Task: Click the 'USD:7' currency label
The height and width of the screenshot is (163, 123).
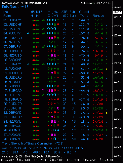Action: coord(58,148)
